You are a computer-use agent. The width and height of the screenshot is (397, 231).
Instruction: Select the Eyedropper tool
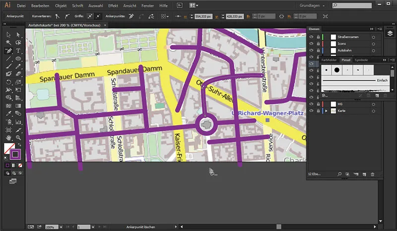(x=8, y=114)
